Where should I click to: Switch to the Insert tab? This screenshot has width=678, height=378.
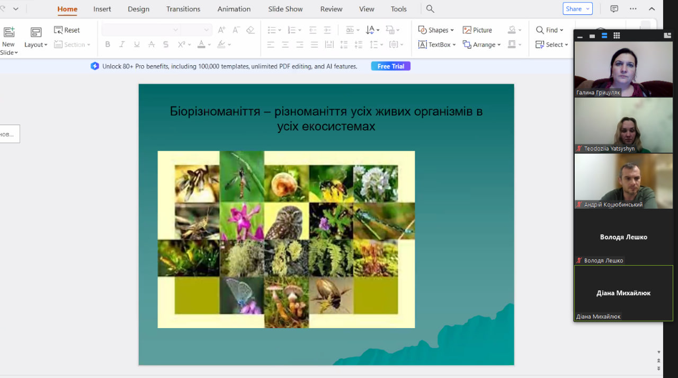102,9
